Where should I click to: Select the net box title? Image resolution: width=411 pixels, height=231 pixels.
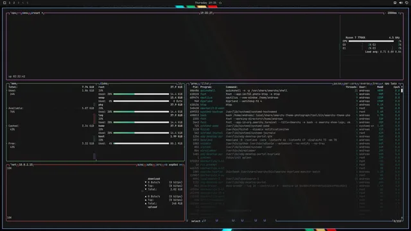(13, 165)
